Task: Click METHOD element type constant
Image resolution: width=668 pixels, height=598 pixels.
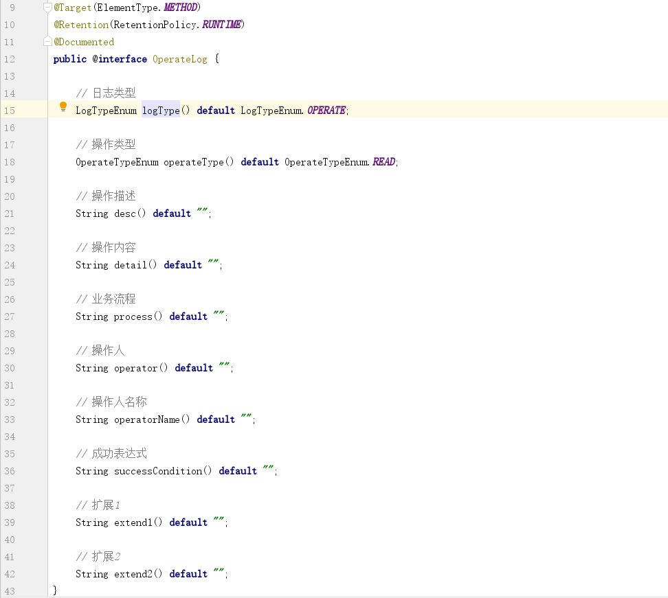Action: pyautogui.click(x=180, y=8)
